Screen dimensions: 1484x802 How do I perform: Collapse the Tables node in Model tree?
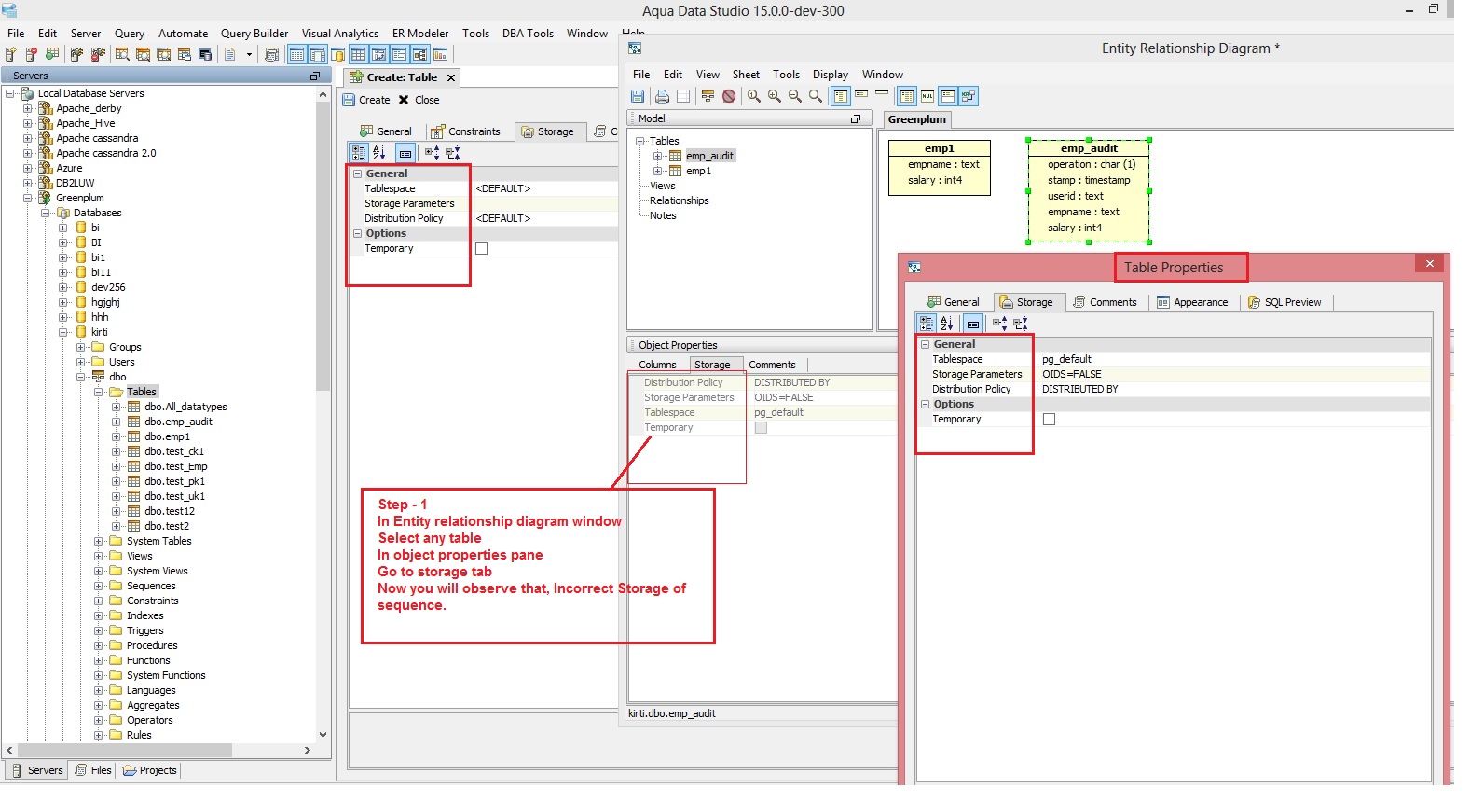pos(640,141)
